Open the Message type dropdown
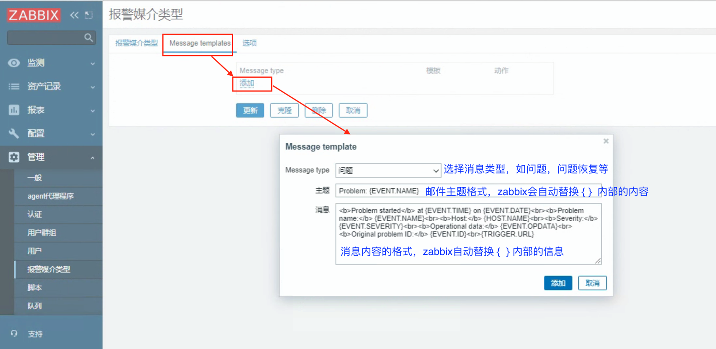This screenshot has height=349, width=716. (388, 170)
